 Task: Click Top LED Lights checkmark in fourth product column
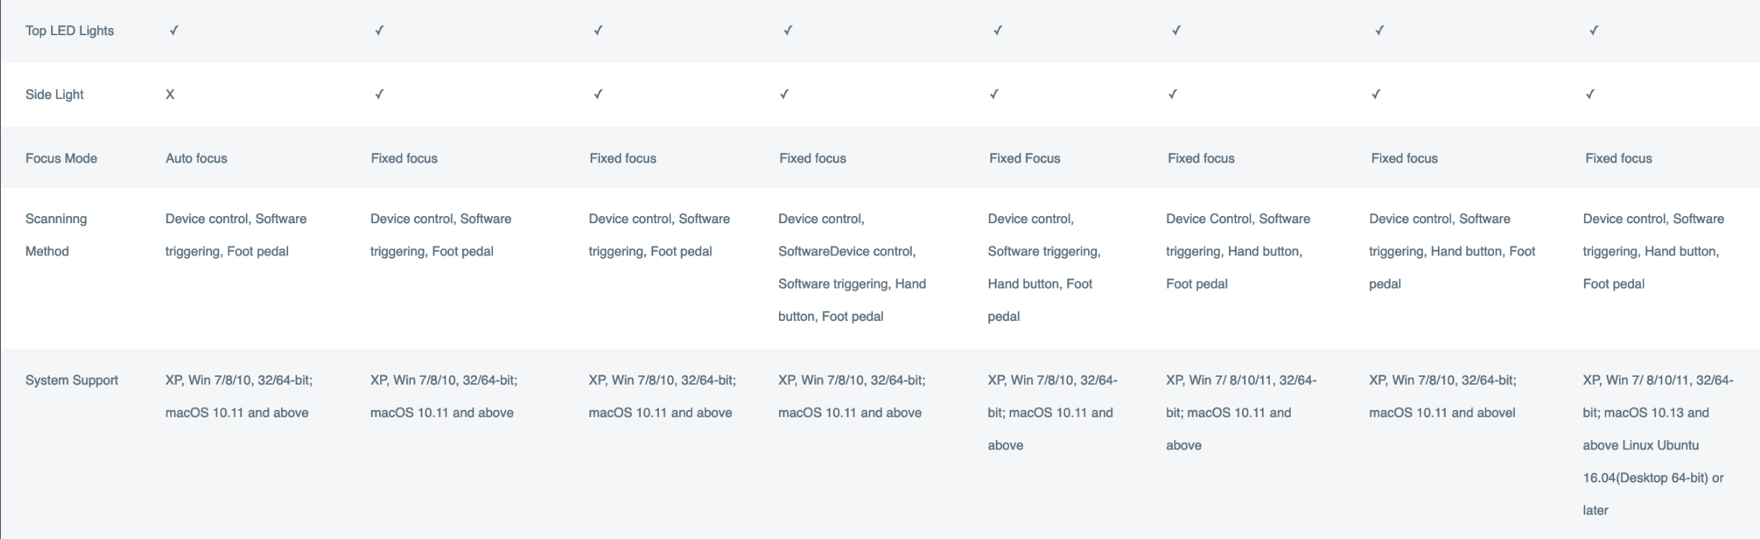[788, 31]
